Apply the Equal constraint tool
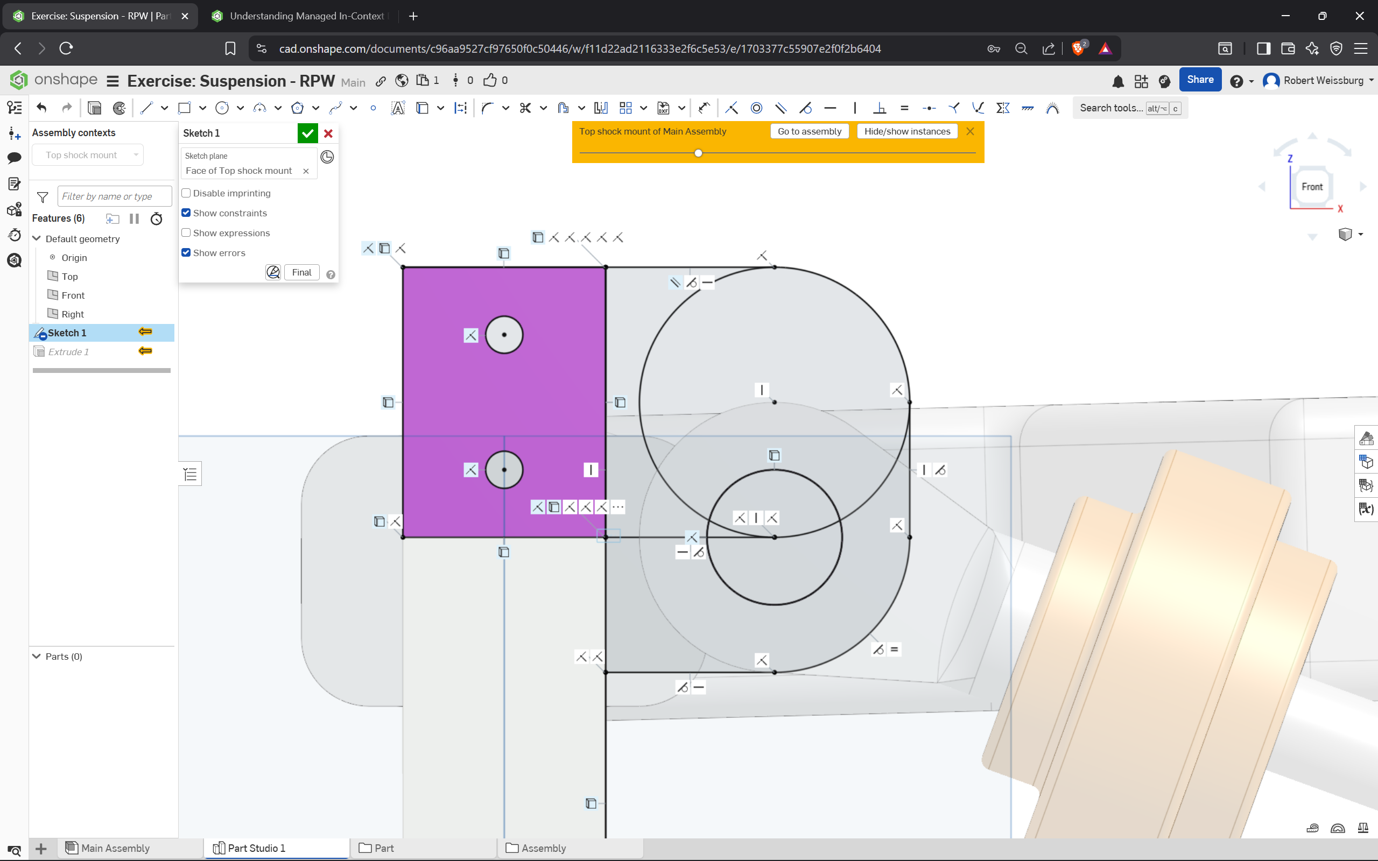This screenshot has height=861, width=1378. [904, 108]
